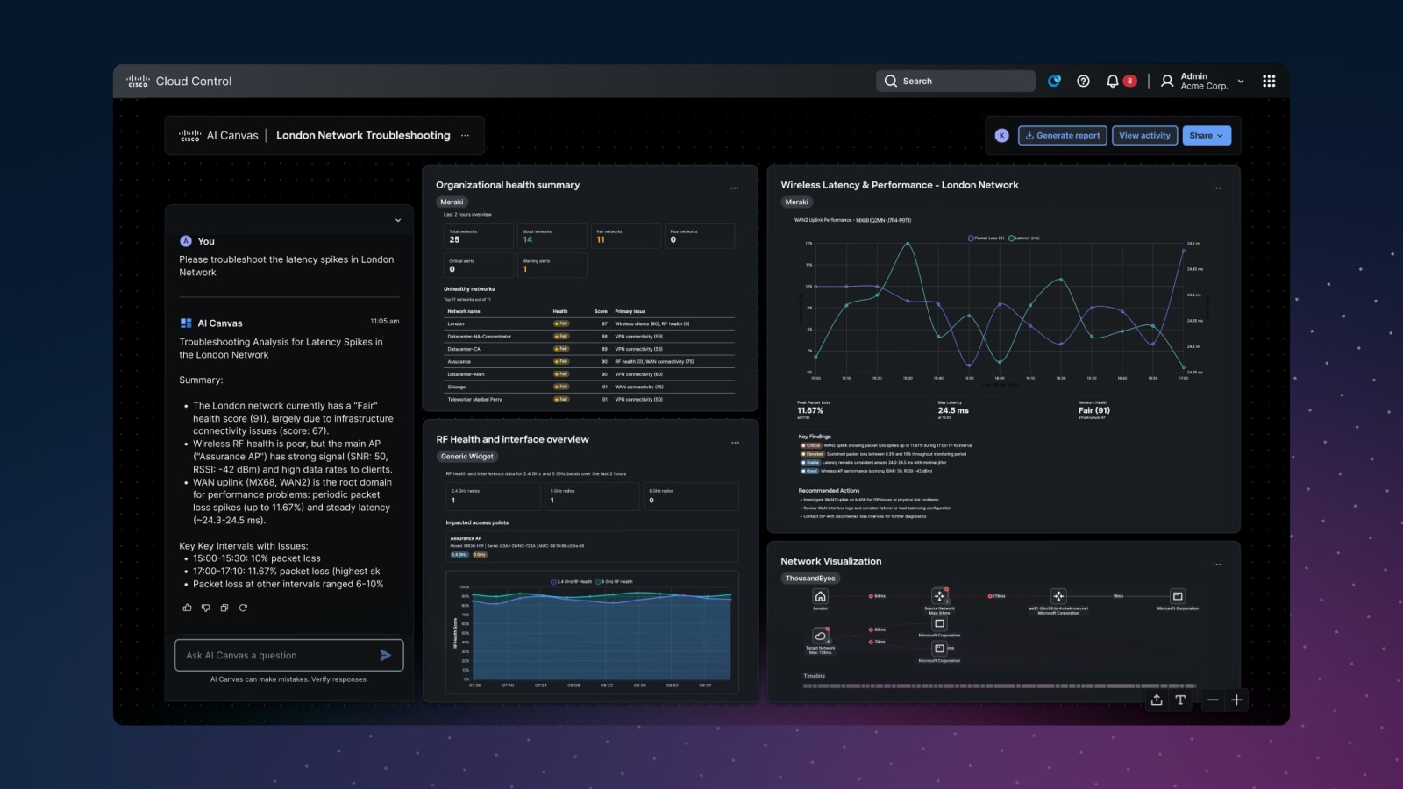Open the Webex icon in the top bar
Viewport: 1403px width, 789px height.
pyautogui.click(x=1054, y=81)
